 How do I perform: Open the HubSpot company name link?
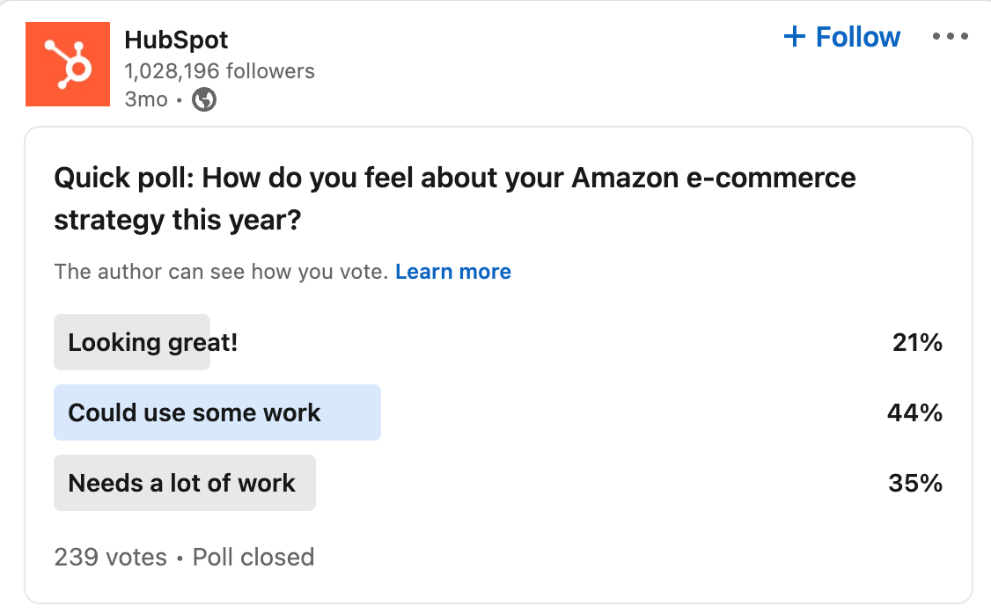point(176,40)
